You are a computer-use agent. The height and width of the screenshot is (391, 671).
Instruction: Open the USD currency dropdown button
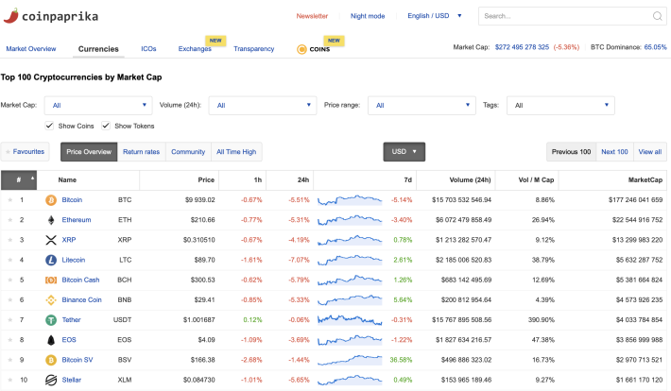click(404, 152)
